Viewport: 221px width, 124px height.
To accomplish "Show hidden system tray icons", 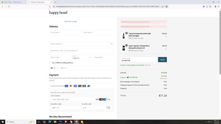I will click(x=206, y=122).
